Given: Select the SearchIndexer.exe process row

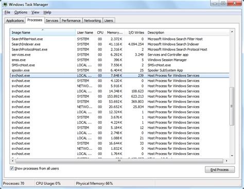Looking at the screenshot, I should [x=120, y=44].
